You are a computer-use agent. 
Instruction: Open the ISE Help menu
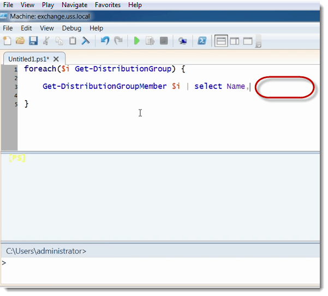click(96, 28)
